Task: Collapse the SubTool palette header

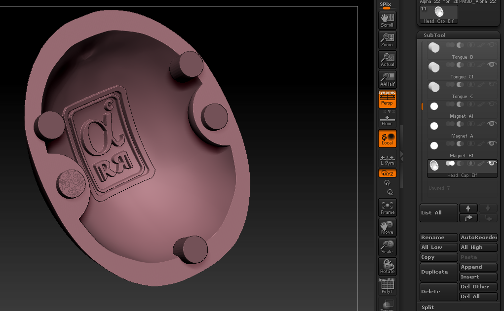Action: pyautogui.click(x=434, y=35)
